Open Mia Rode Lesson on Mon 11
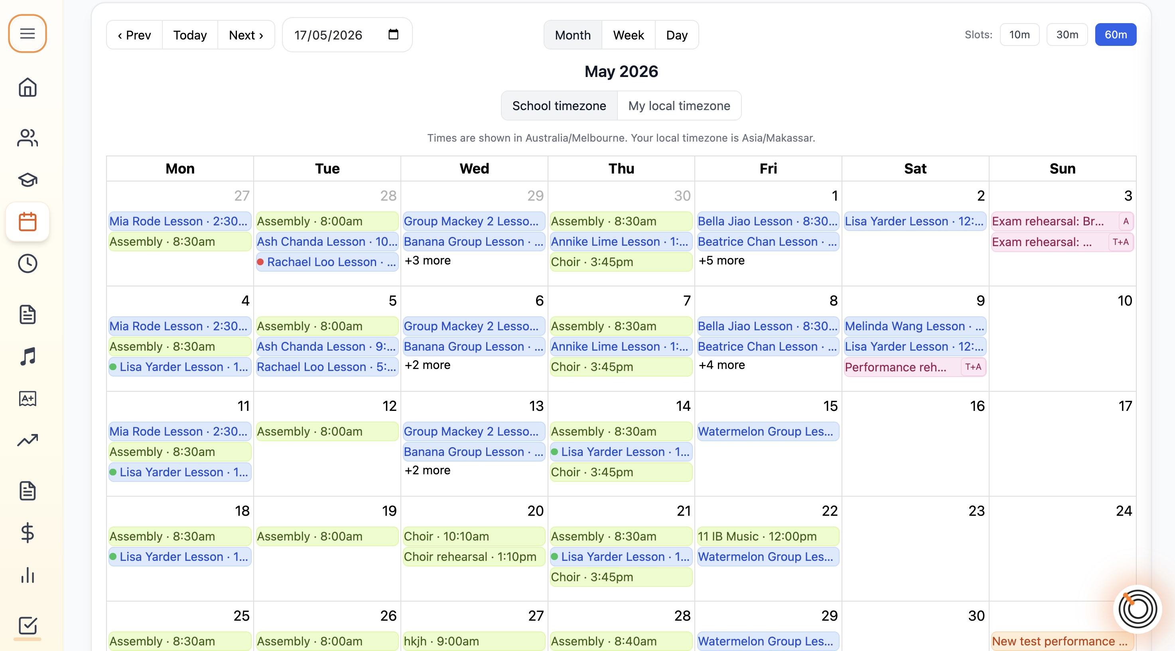1175x651 pixels. coord(180,432)
